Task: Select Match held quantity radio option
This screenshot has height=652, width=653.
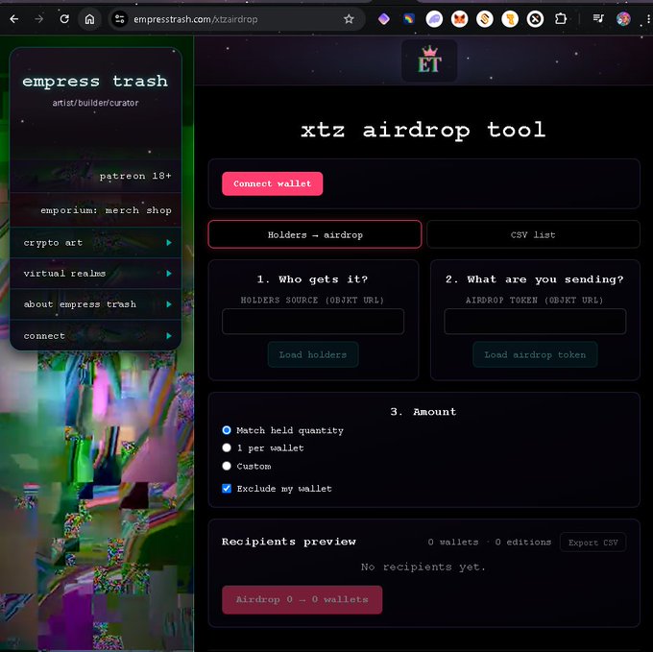Action: tap(227, 430)
